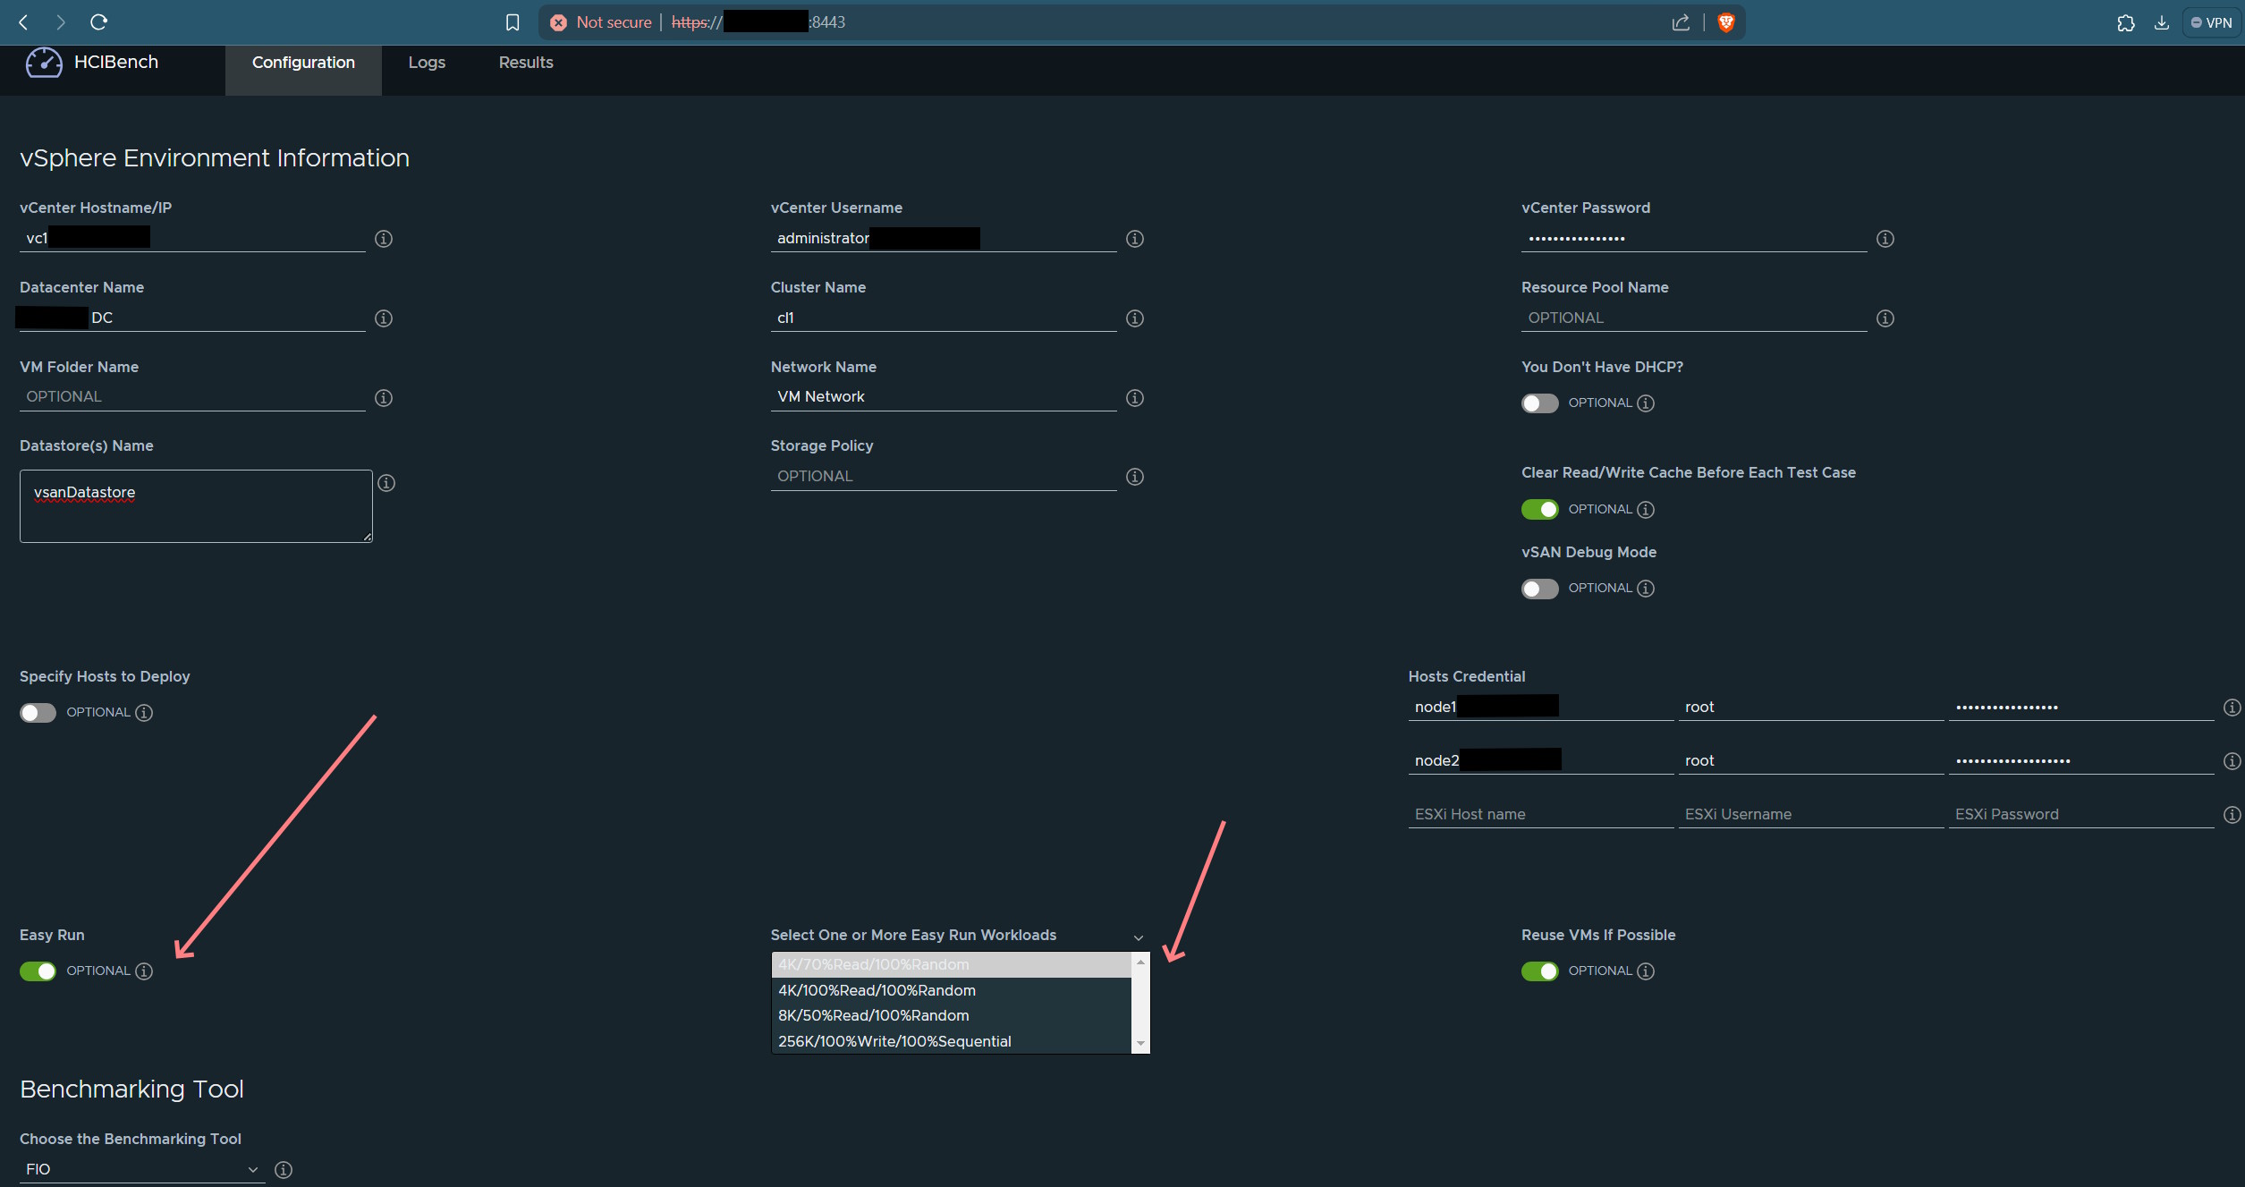Click info icon next to Cluster Name
The width and height of the screenshot is (2245, 1187).
coord(1135,318)
